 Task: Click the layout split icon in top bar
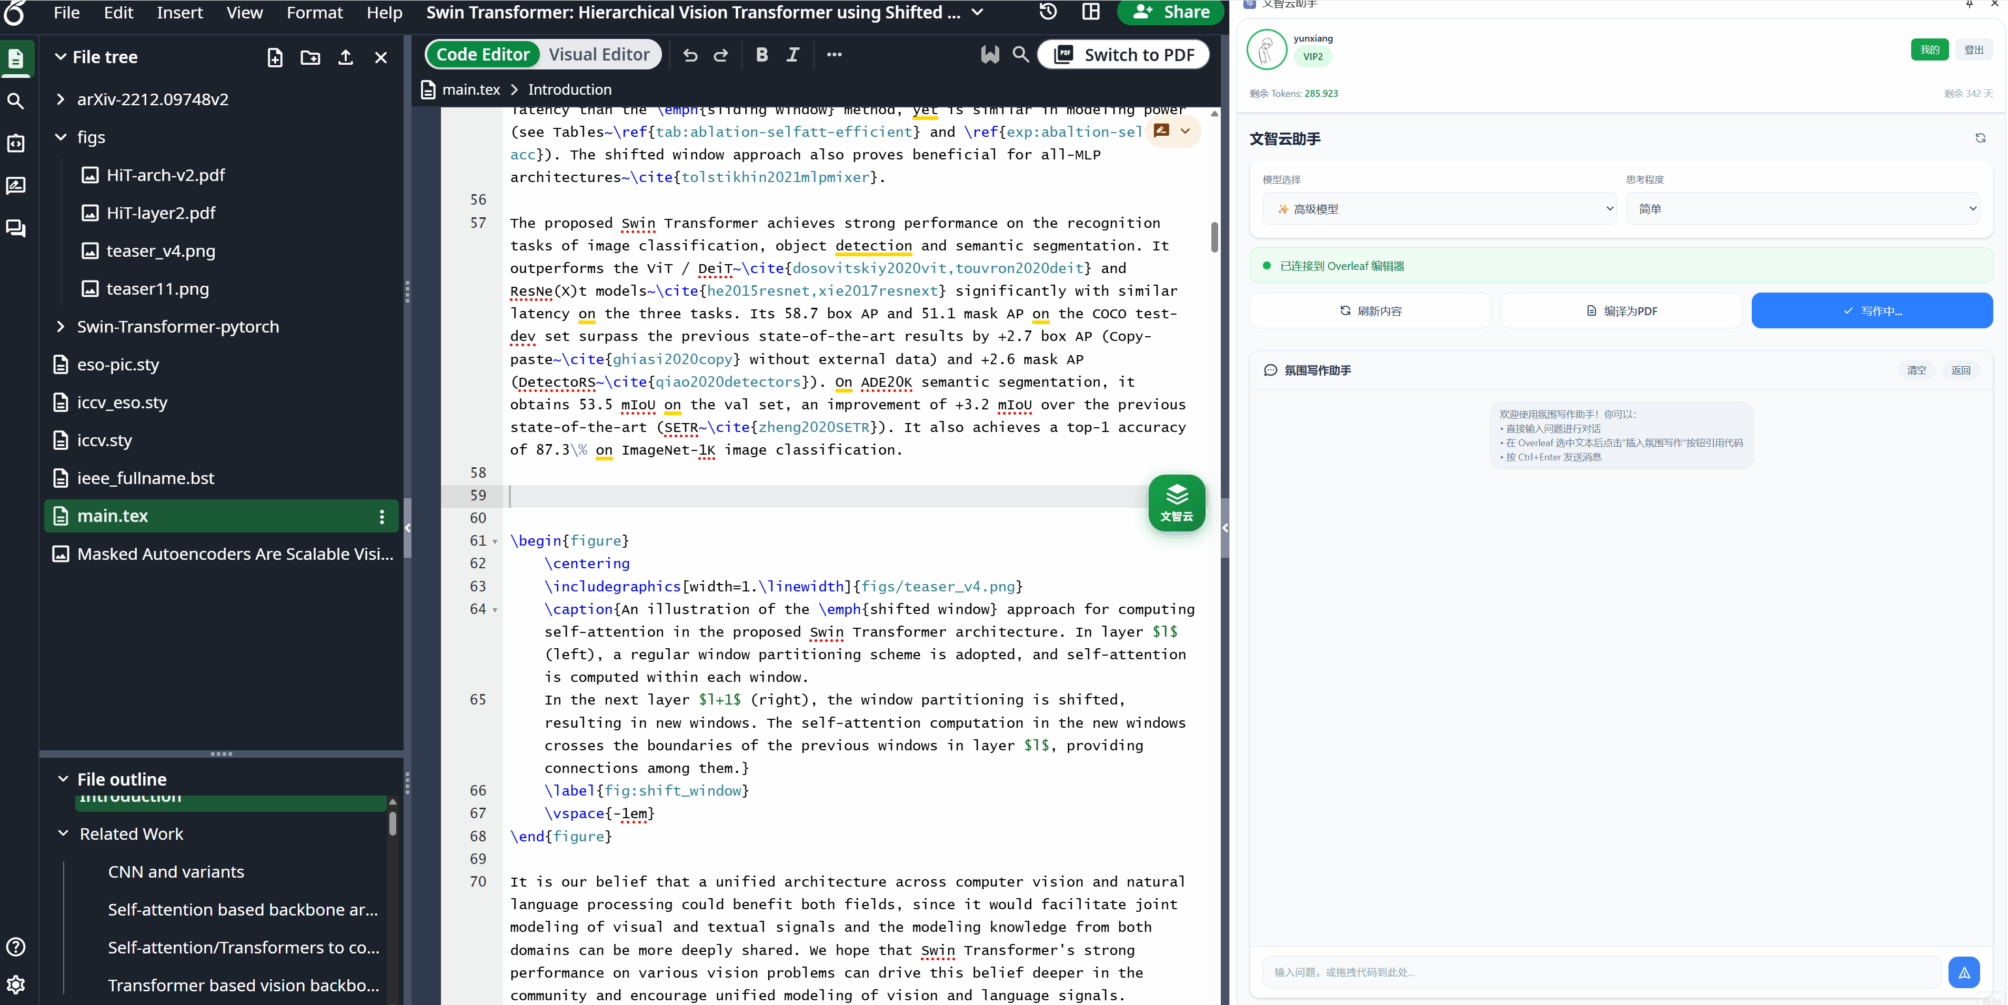point(1090,12)
